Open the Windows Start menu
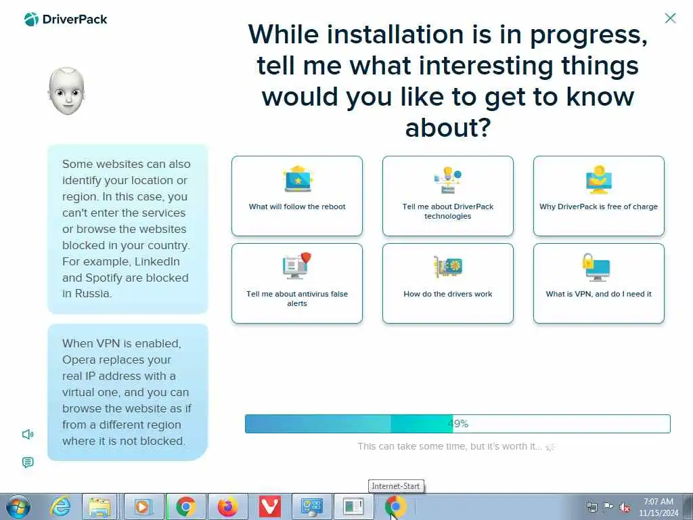 [18, 506]
